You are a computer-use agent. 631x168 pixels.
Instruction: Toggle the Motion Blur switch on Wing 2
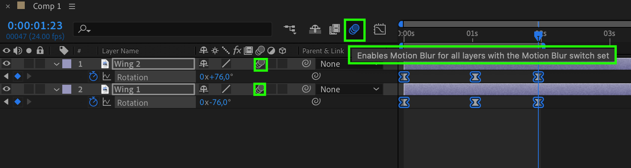coord(260,64)
